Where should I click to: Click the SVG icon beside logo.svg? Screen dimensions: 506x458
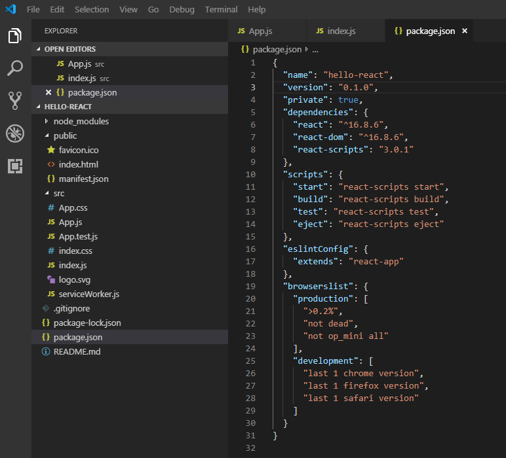51,279
